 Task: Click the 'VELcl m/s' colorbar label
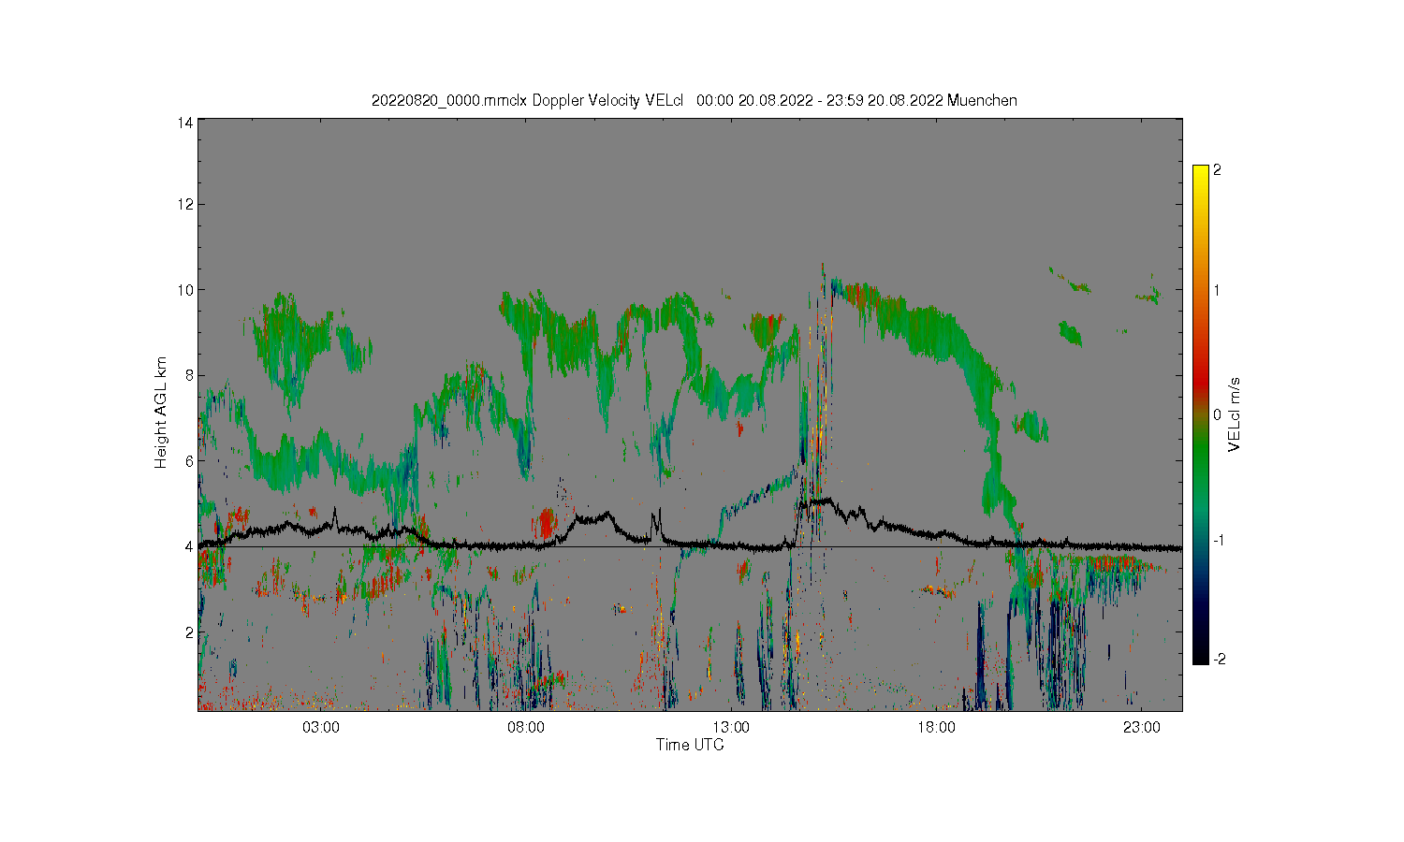pos(1235,414)
